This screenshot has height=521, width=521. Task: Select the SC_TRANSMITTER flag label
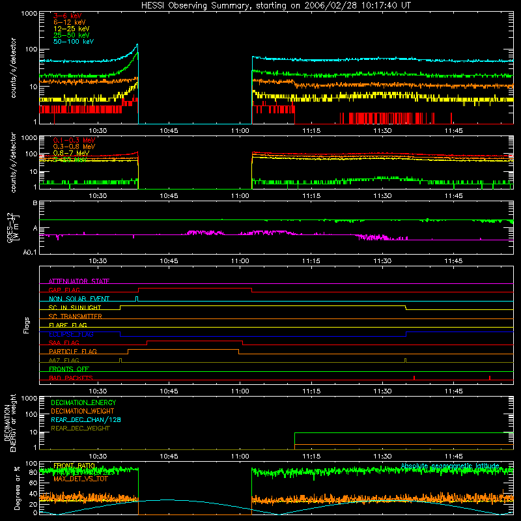click(x=75, y=317)
